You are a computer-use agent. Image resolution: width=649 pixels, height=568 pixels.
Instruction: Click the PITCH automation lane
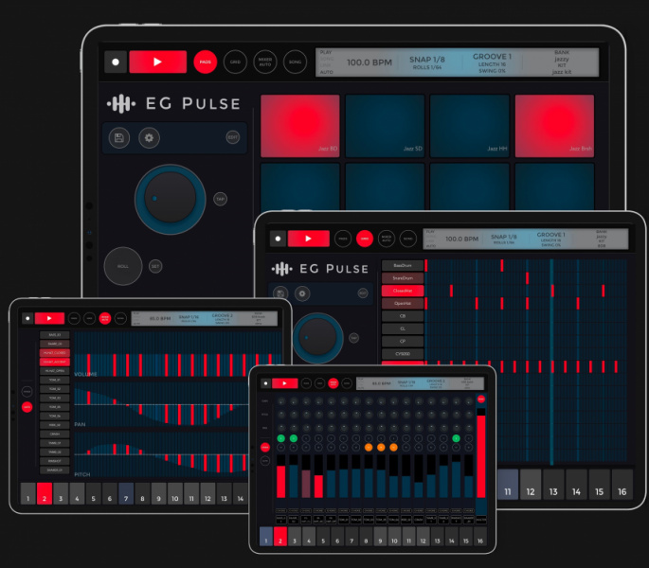(161, 454)
